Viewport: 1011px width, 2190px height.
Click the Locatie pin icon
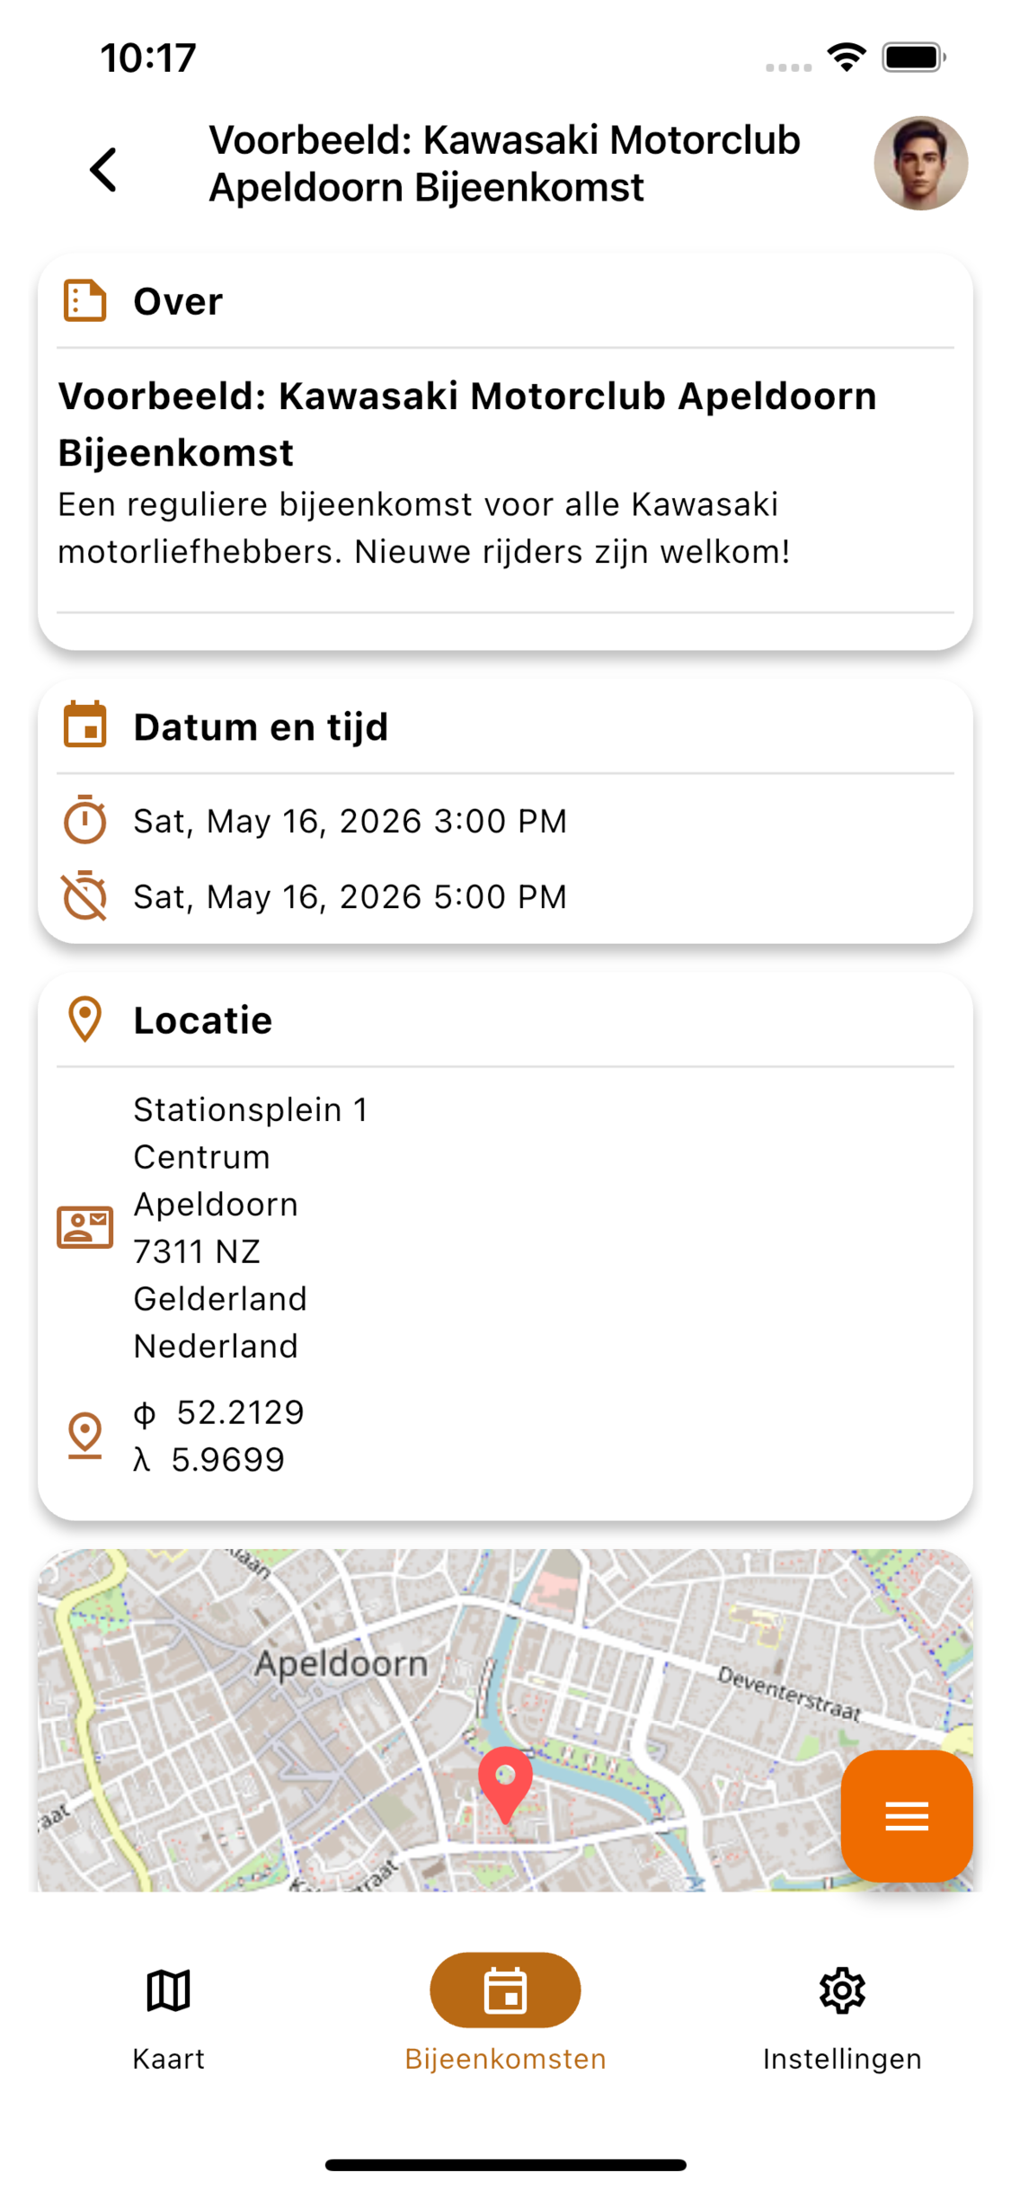(85, 1019)
